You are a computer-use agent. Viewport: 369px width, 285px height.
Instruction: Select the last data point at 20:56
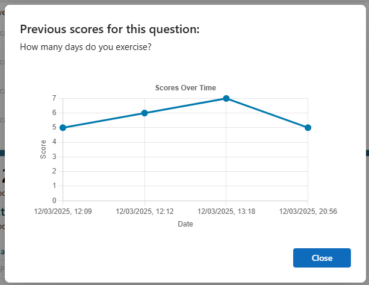click(x=308, y=128)
